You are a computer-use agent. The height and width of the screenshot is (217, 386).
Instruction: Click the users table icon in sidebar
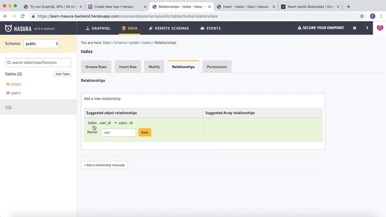coord(8,93)
